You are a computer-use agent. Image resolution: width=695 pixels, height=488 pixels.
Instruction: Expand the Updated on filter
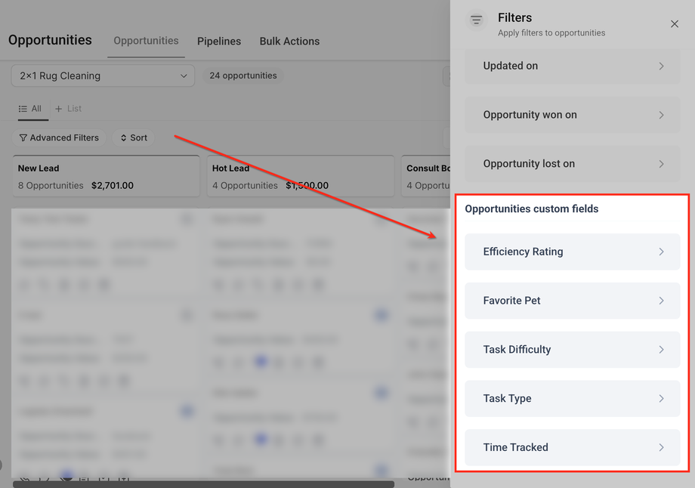point(572,66)
